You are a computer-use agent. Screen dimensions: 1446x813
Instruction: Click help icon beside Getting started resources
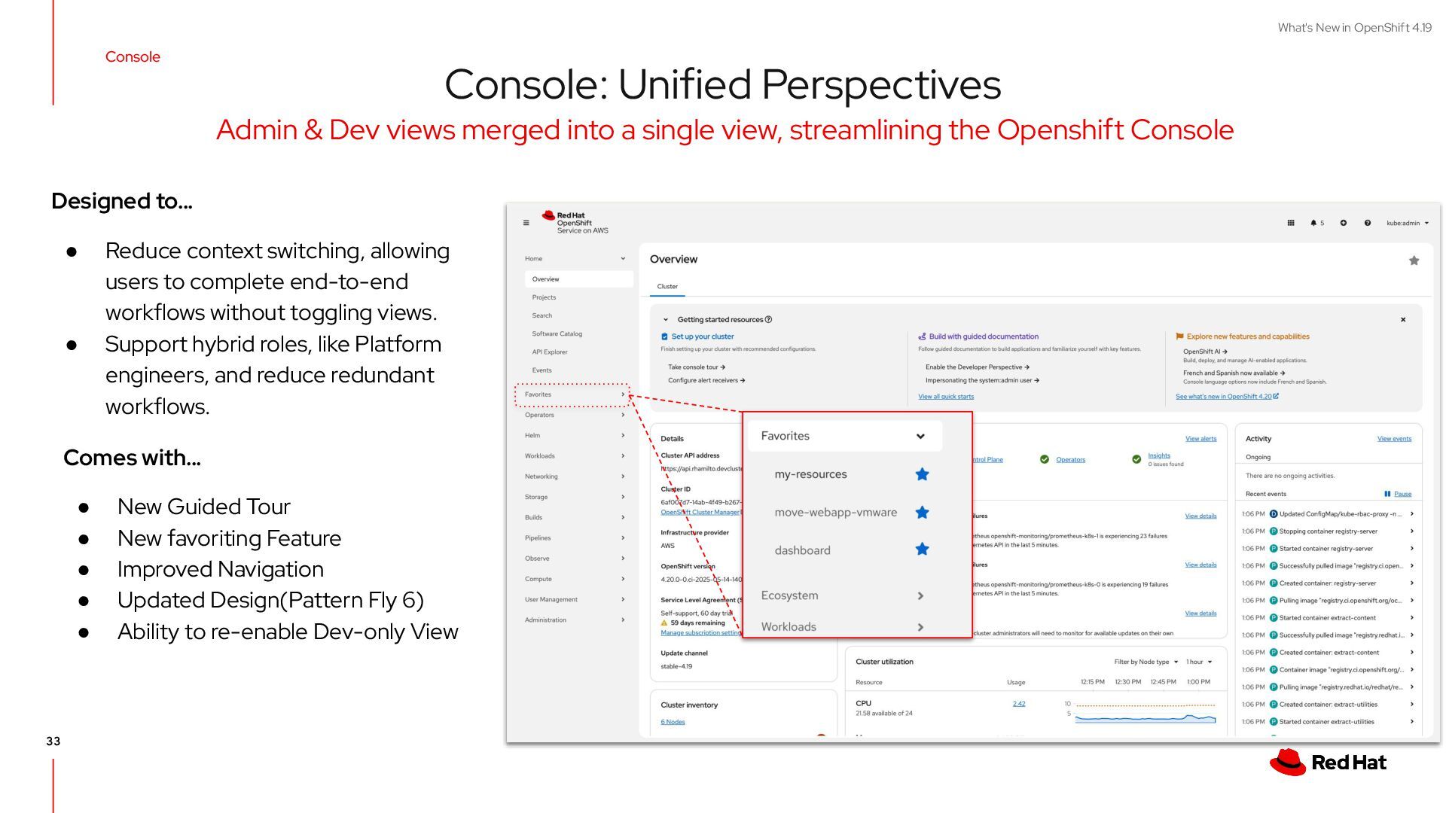coord(768,319)
